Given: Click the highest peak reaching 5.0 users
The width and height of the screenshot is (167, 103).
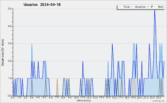Looking at the screenshot, I should click(x=154, y=9).
